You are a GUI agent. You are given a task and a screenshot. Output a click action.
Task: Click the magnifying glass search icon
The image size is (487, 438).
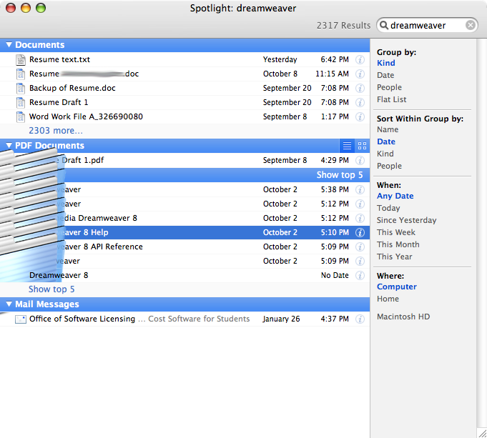(384, 25)
